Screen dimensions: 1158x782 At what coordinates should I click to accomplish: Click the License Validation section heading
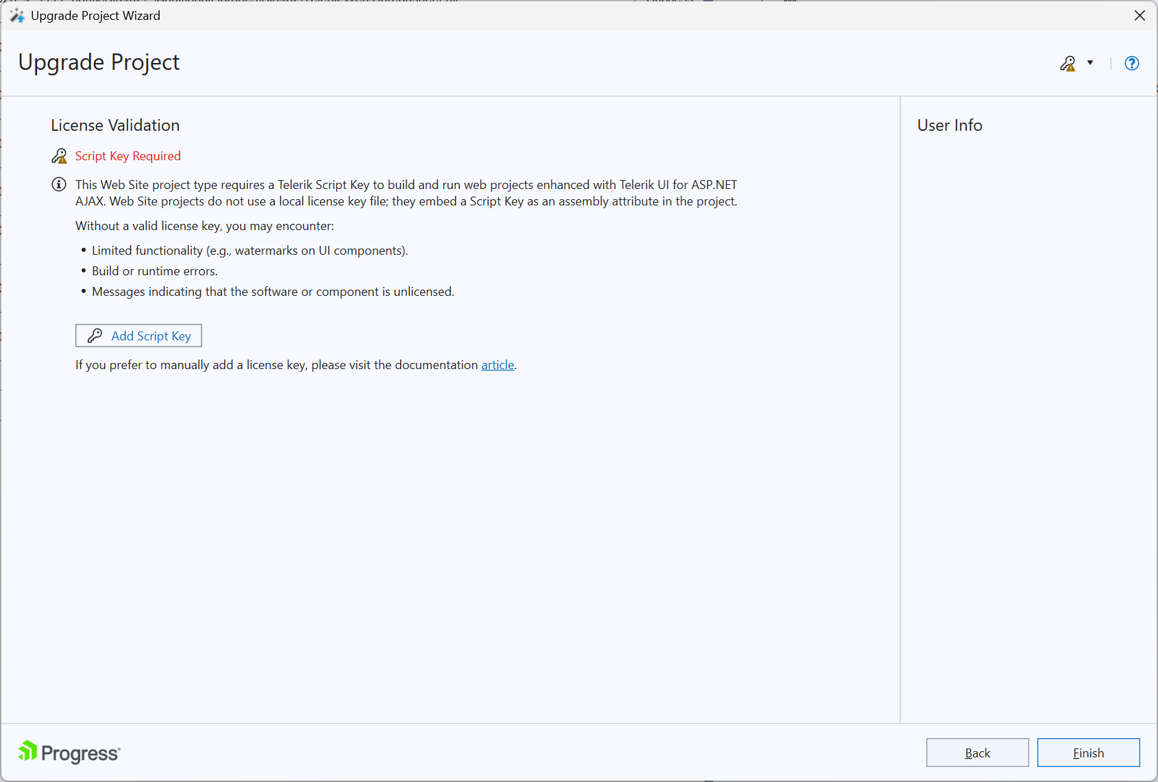point(115,125)
